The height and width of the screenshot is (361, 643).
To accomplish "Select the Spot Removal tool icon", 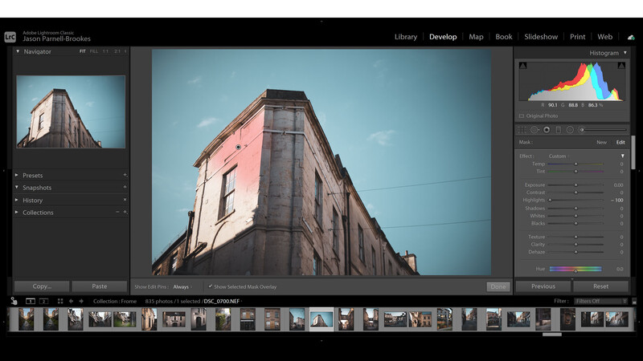I will [x=534, y=130].
